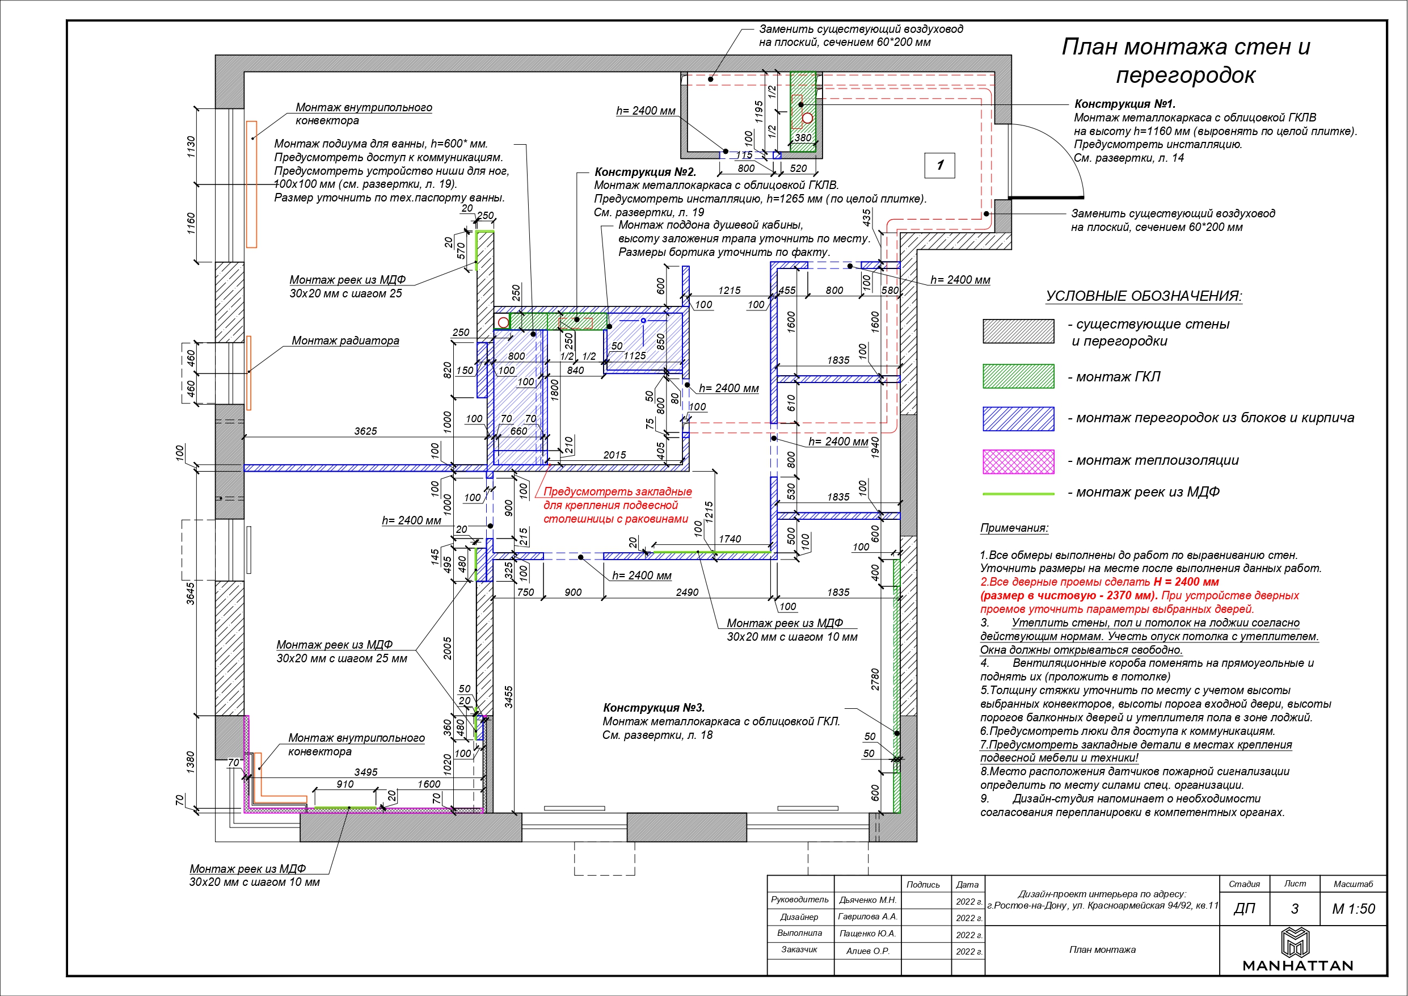Click the stage cell 'ДП' in the title block
The width and height of the screenshot is (1408, 996).
1244,909
